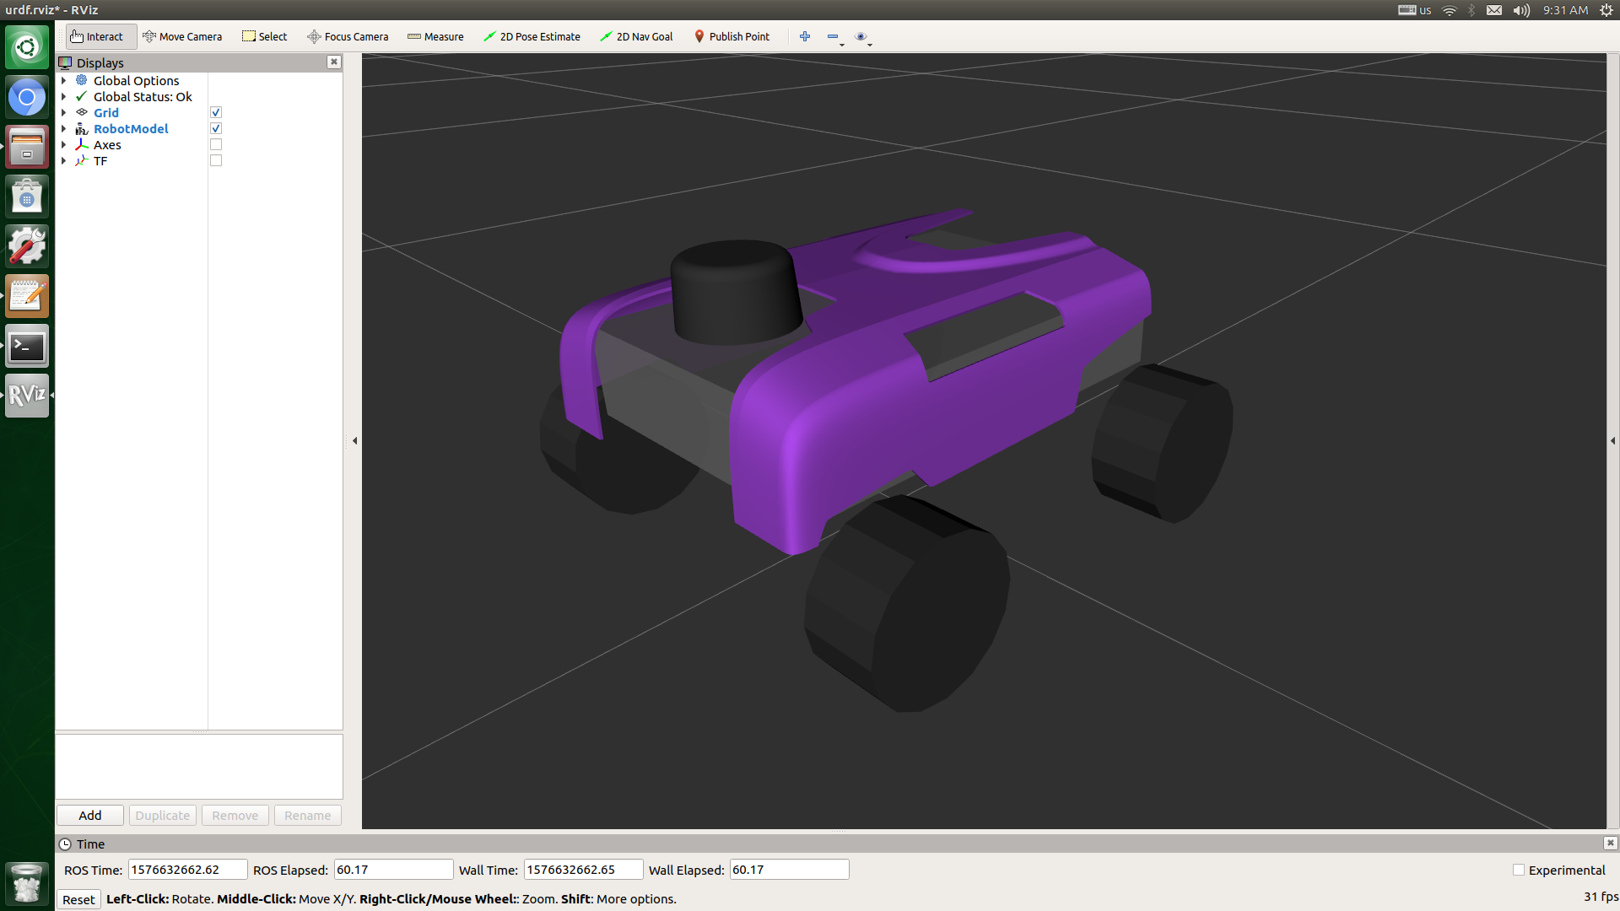
Task: Select the 2D Pose Estimate tool
Action: tap(532, 36)
